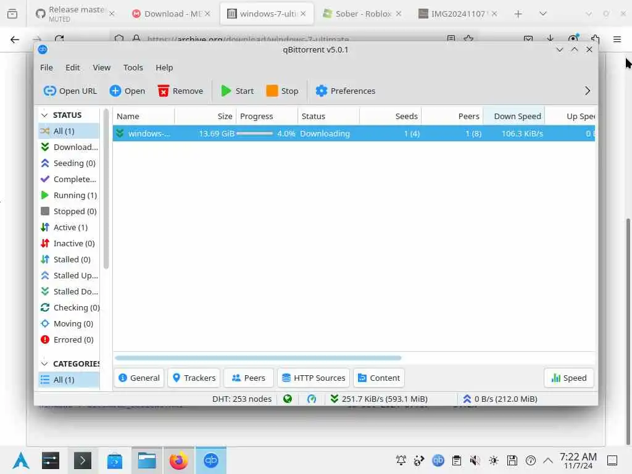Sort by Seeds column header
This screenshot has width=632, height=474.
390,117
